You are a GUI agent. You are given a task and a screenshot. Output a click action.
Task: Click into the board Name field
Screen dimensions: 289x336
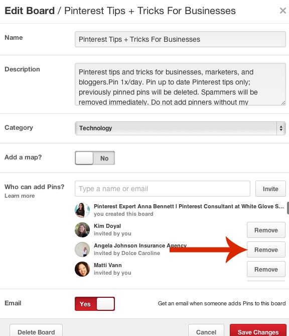click(180, 39)
